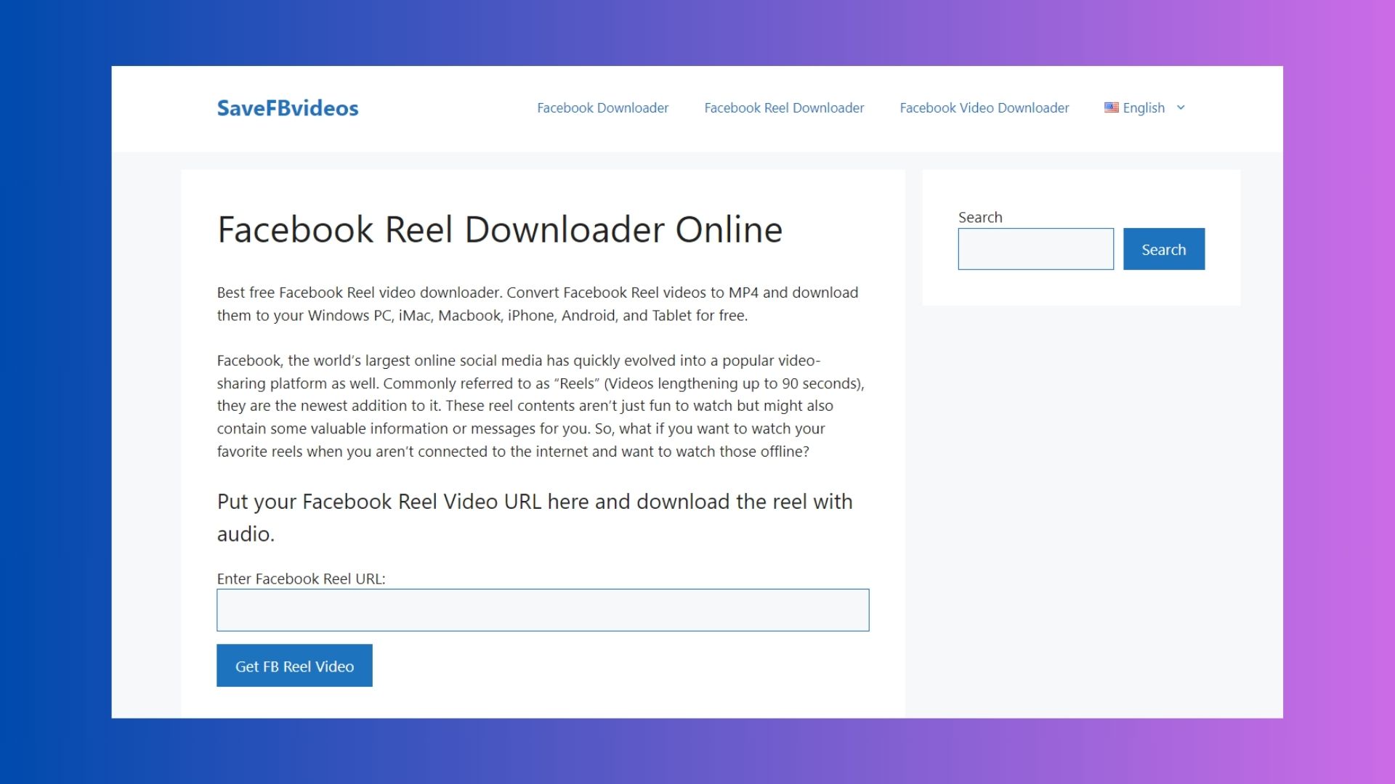Screen dimensions: 1395x784
Task: Open Facebook Downloader menu item
Action: coord(602,108)
